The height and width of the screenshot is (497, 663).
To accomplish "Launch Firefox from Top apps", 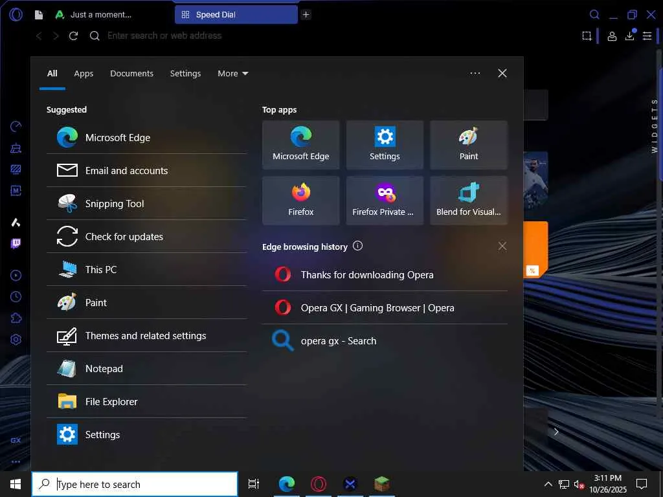I will pos(300,201).
